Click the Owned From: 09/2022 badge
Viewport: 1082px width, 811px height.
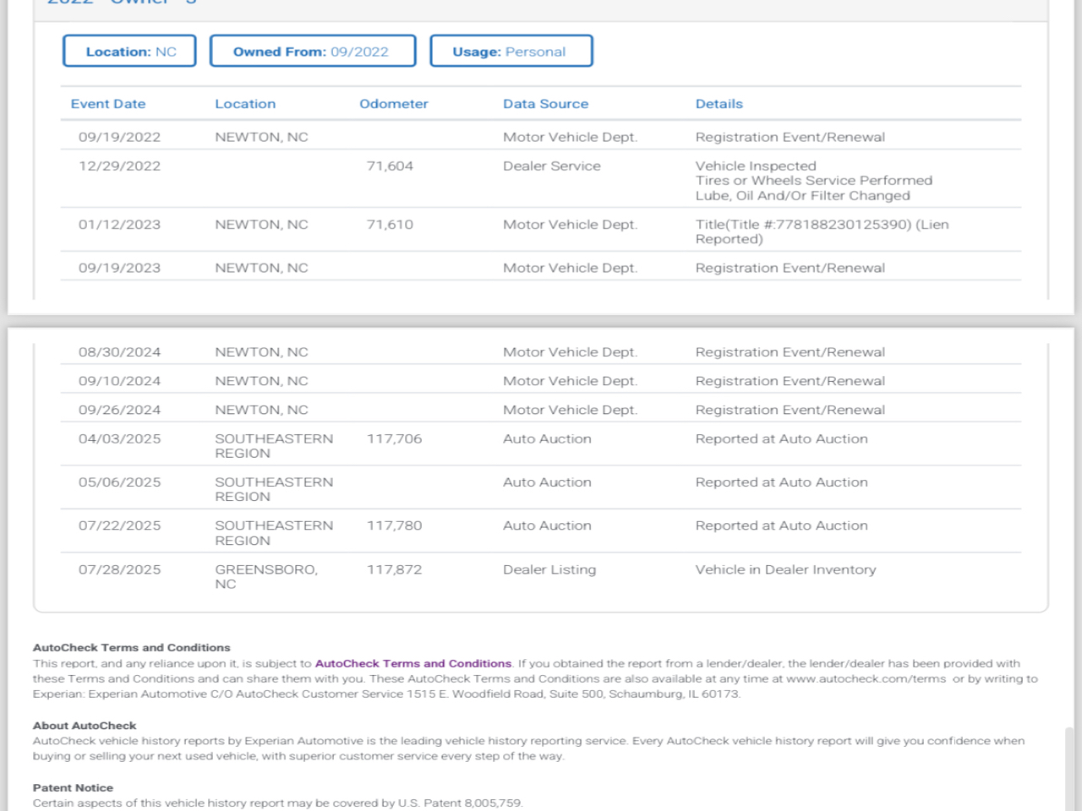[x=312, y=52]
